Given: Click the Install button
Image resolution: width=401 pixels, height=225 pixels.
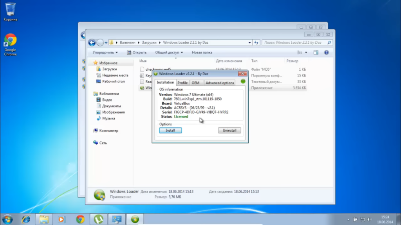Looking at the screenshot, I should 170,130.
